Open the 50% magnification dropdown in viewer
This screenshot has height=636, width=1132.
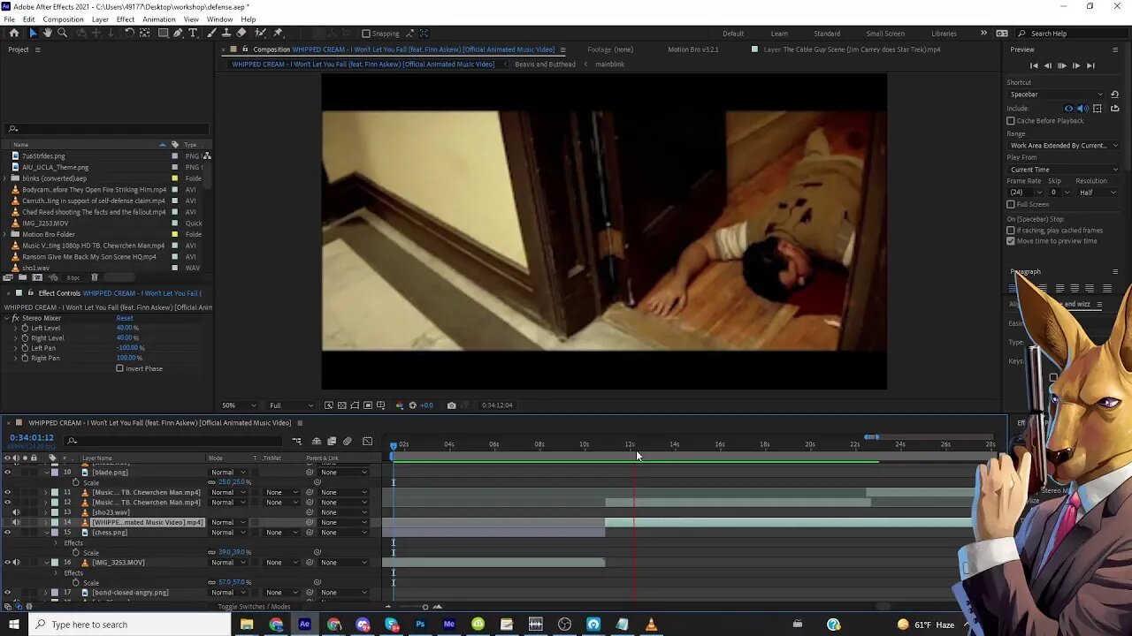[239, 405]
